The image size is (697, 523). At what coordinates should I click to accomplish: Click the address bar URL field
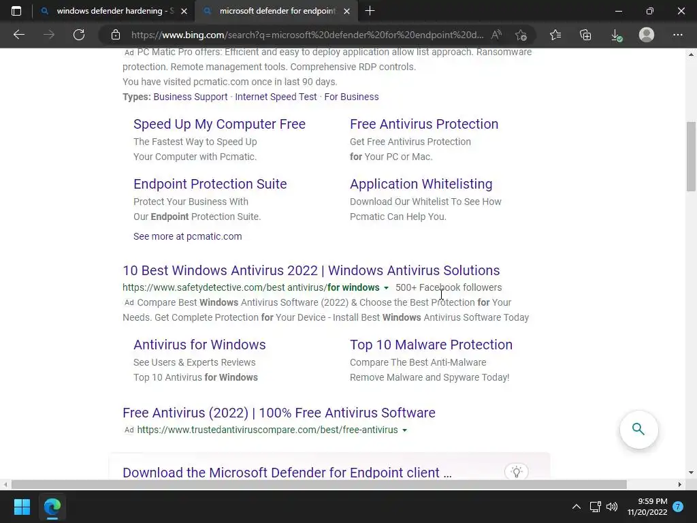point(307,35)
